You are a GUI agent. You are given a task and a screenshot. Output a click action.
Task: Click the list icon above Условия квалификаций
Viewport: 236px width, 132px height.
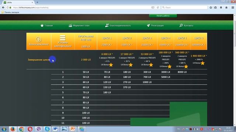63,38
